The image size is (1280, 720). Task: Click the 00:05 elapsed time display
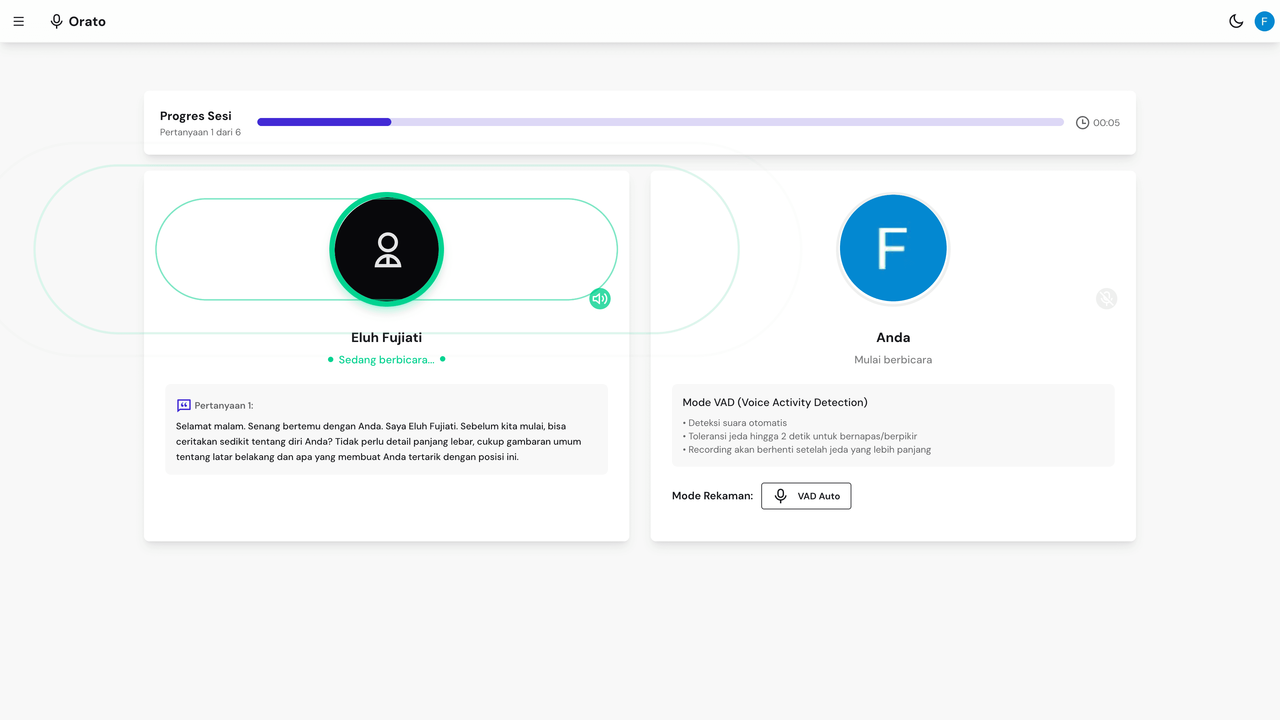[x=1106, y=123]
